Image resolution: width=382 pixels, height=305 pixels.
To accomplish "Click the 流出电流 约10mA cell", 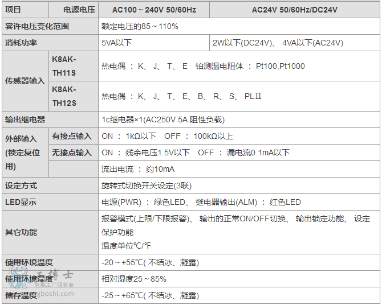I will click(138, 169).
